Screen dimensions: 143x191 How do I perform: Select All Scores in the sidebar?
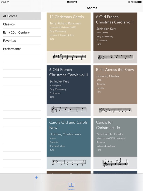click(x=20, y=16)
